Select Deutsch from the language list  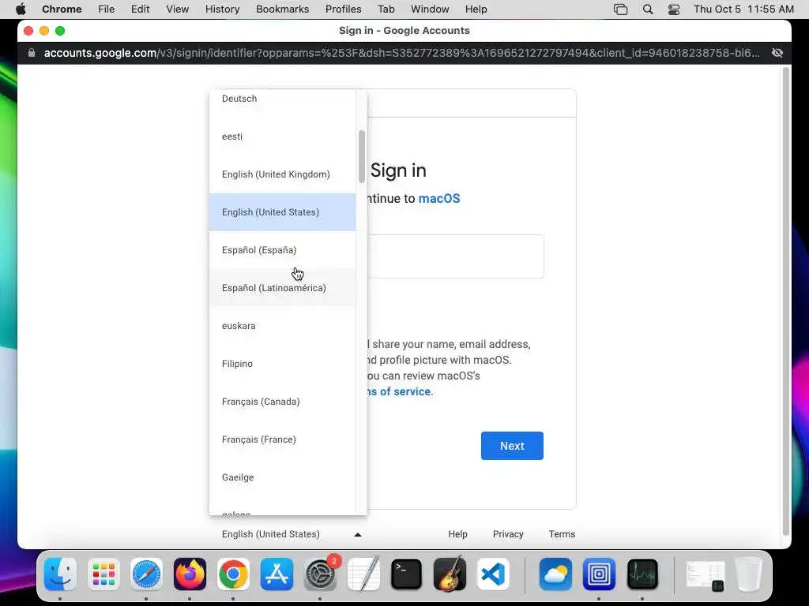click(x=282, y=99)
